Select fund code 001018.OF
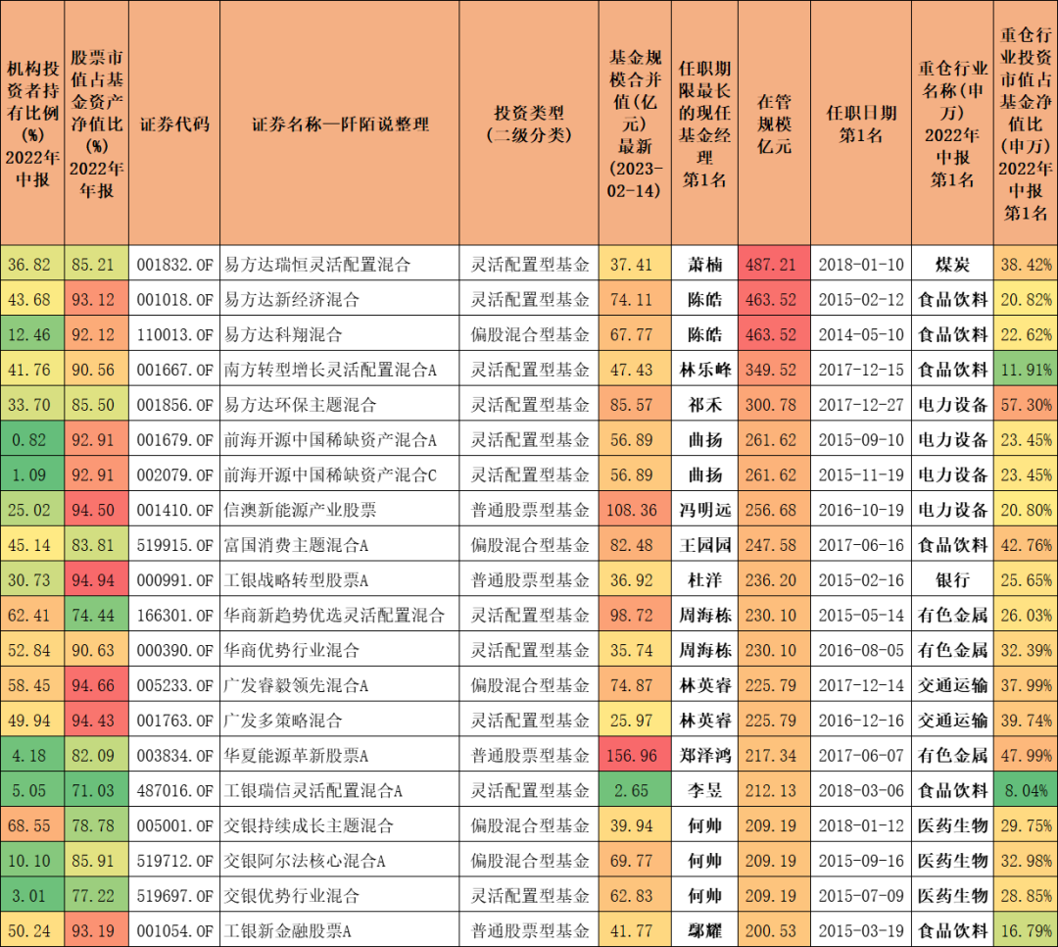 [174, 299]
